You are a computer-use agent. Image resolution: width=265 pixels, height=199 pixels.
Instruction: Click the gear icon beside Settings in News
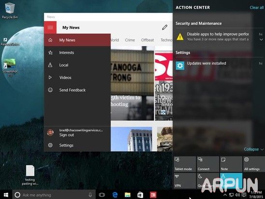[50, 145]
